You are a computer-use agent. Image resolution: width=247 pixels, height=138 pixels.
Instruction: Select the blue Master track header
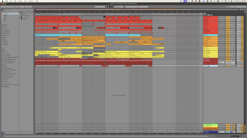210,132
